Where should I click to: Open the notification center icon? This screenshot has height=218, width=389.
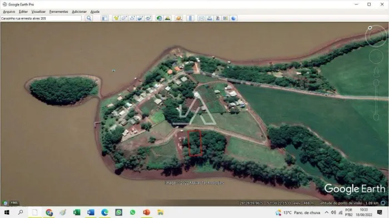click(x=380, y=212)
